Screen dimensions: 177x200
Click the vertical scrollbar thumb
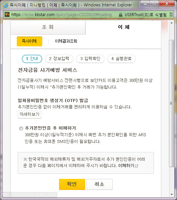coord(172,103)
